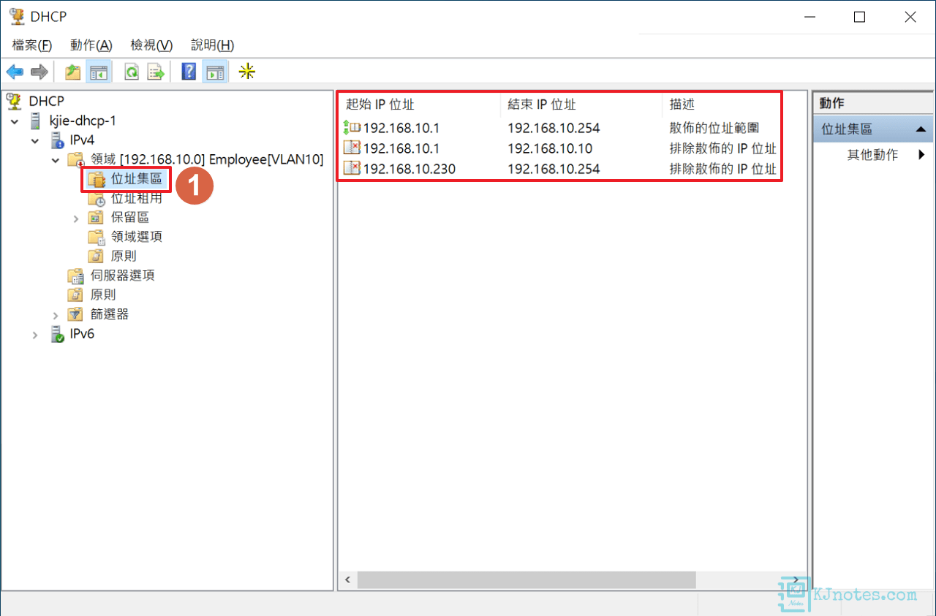Image resolution: width=936 pixels, height=616 pixels.
Task: Click the 動作 pane title
Action: [x=832, y=103]
